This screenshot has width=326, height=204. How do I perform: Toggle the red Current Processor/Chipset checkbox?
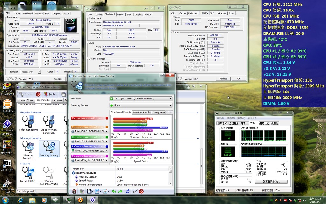coord(107,118)
